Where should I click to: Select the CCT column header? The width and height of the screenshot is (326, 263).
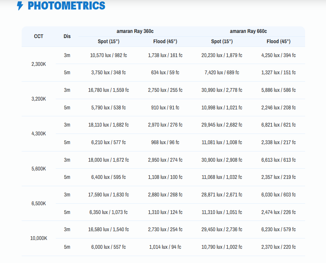point(39,36)
